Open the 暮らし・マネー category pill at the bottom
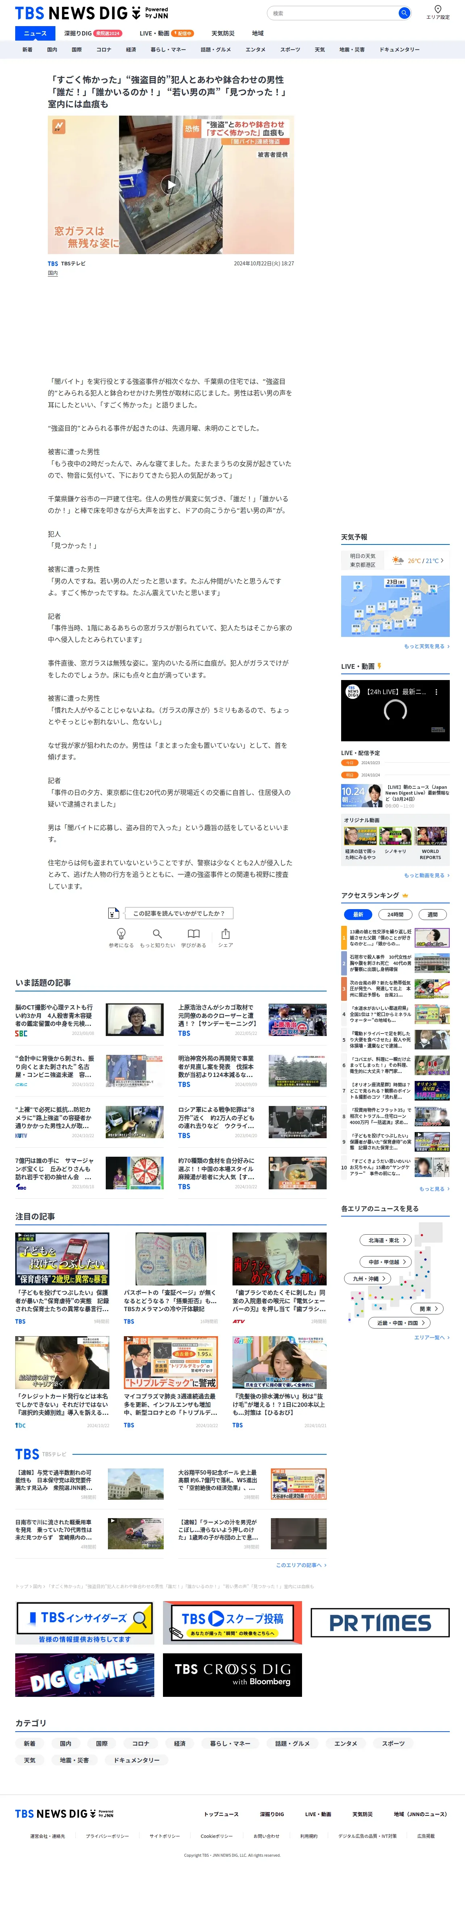Viewport: 465px width, 1906px height. coord(229,1743)
